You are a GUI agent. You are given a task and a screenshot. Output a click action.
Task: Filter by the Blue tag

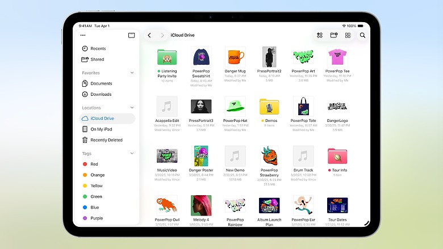coord(107,207)
